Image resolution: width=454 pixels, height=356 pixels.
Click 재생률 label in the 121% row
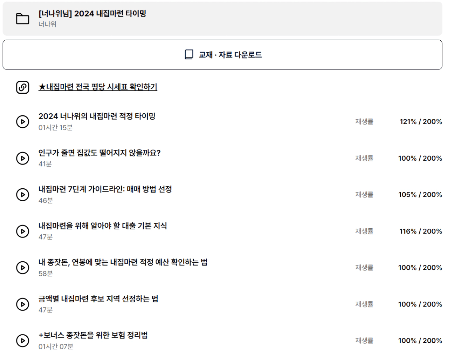point(364,122)
